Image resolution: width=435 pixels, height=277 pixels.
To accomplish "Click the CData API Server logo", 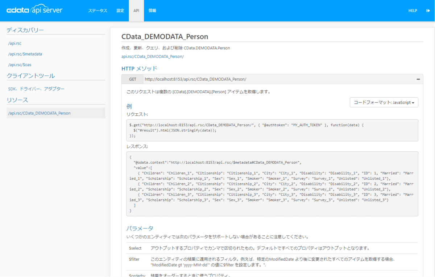I will tap(34, 10).
